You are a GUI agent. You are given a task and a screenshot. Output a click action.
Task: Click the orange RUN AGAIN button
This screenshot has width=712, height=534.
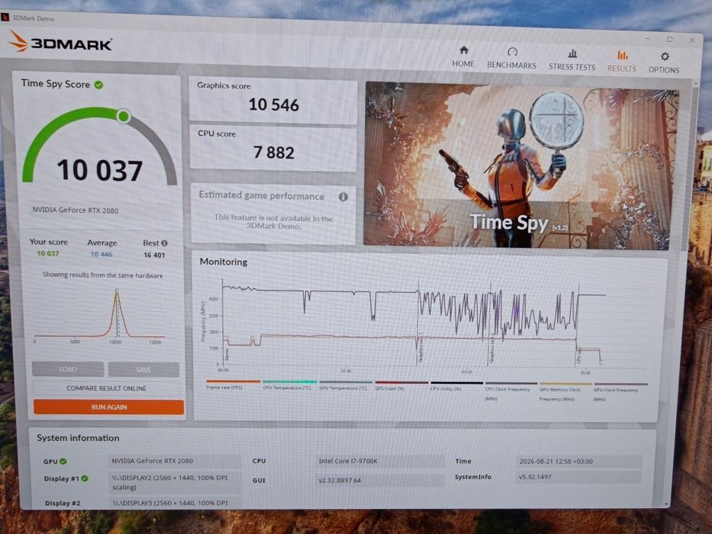tap(108, 407)
